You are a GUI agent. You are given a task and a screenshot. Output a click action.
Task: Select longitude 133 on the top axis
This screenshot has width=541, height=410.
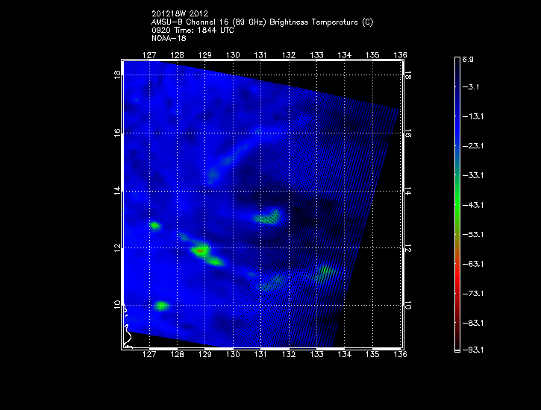[316, 55]
